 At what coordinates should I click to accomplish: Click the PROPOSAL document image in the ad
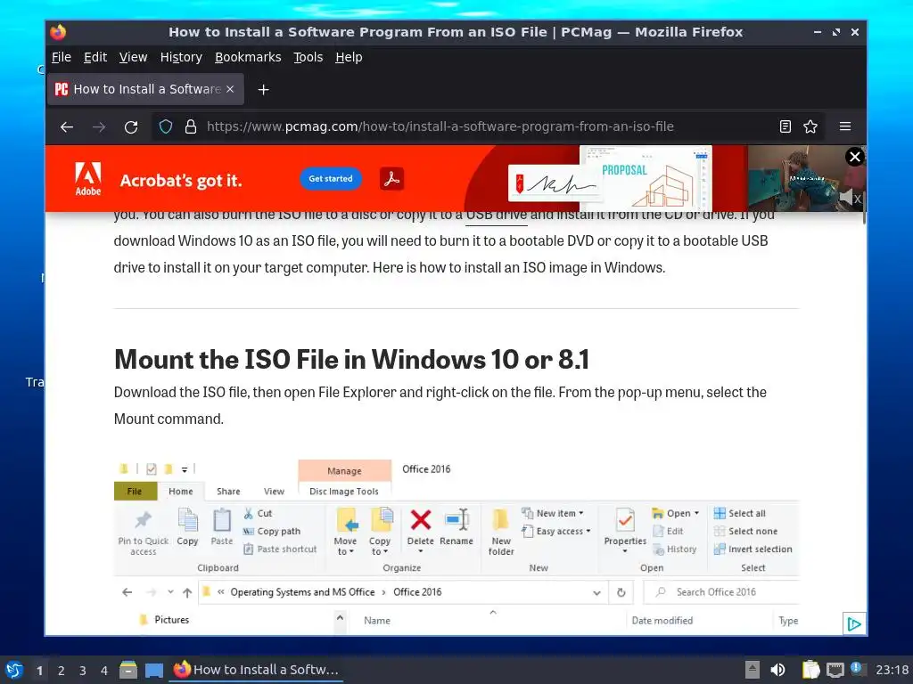[x=646, y=177]
